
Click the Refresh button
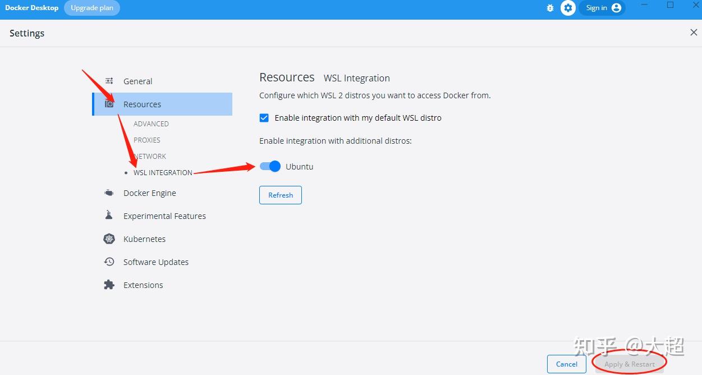[x=280, y=195]
